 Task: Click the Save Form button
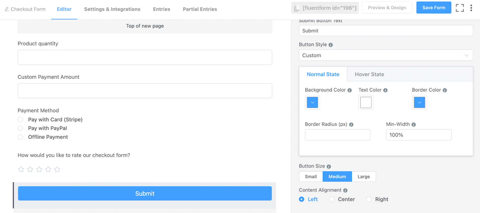tap(433, 8)
